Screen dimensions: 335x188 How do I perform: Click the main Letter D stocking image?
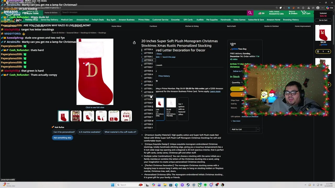(x=95, y=72)
